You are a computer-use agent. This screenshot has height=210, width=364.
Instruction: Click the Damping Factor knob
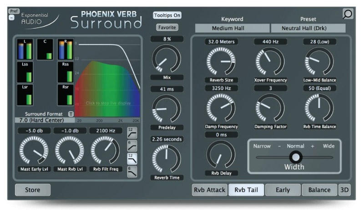270,108
